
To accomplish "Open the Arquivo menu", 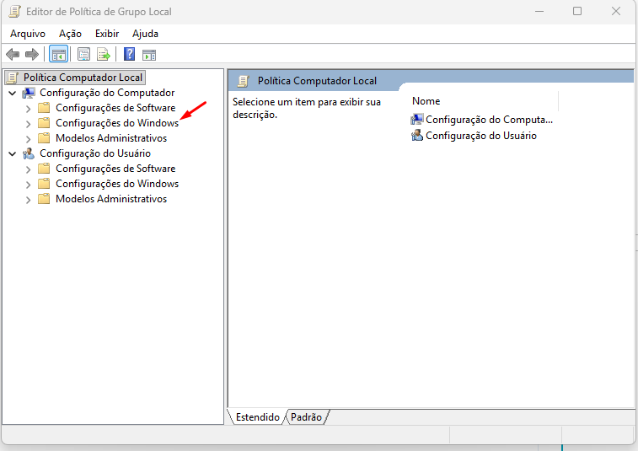I will click(x=28, y=34).
